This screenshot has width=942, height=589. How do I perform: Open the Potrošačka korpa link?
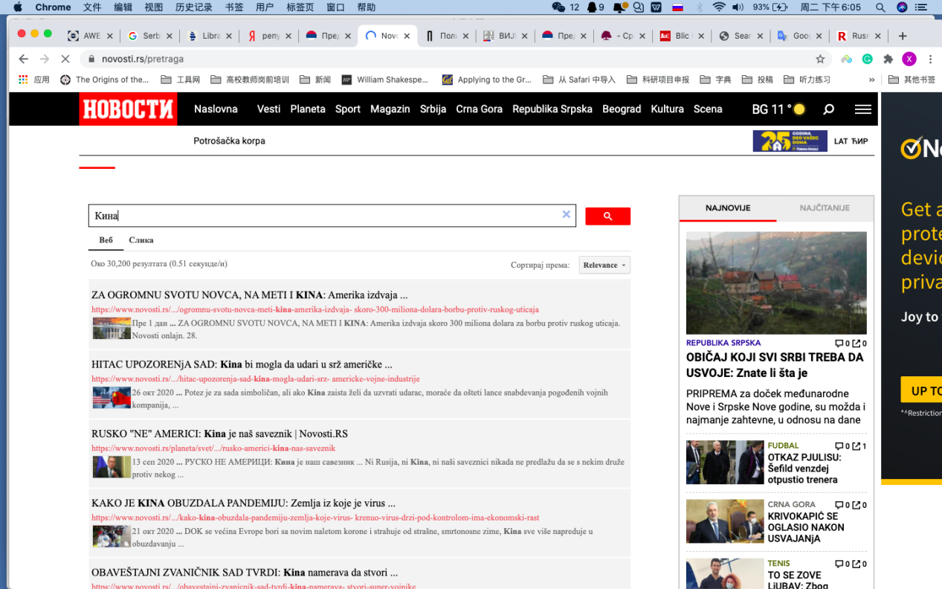[229, 141]
